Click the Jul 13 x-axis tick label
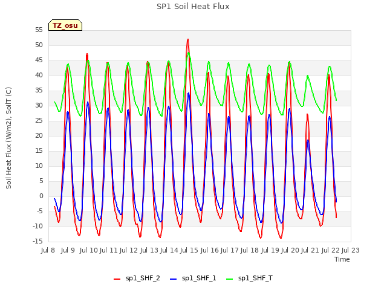This screenshot has width=387, height=290. pos(149,250)
